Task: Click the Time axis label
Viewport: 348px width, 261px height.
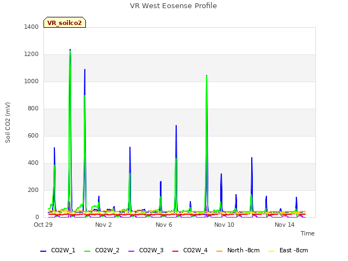Action: (308, 233)
